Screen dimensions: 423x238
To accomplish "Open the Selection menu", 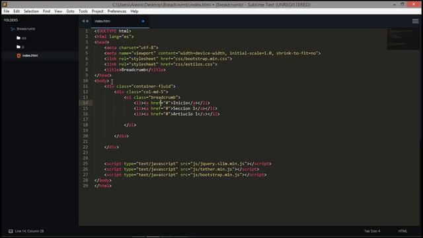I will (31, 11).
